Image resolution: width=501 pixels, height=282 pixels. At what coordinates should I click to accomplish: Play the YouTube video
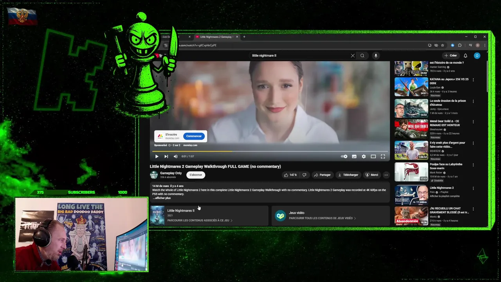pos(157,156)
